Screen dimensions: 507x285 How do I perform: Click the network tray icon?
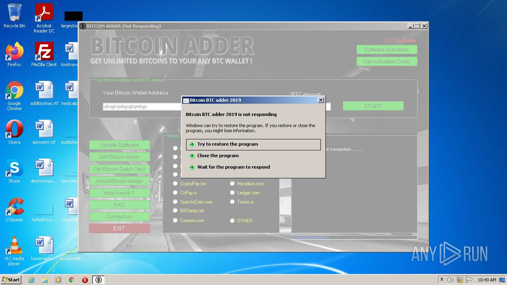click(459, 280)
